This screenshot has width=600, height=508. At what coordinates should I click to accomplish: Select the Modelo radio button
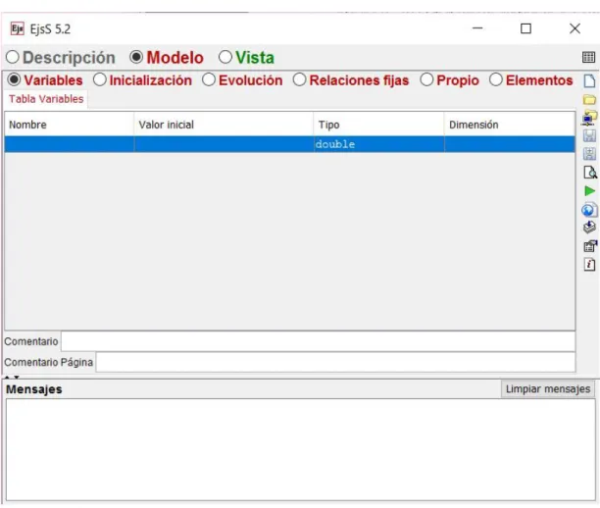(x=167, y=58)
